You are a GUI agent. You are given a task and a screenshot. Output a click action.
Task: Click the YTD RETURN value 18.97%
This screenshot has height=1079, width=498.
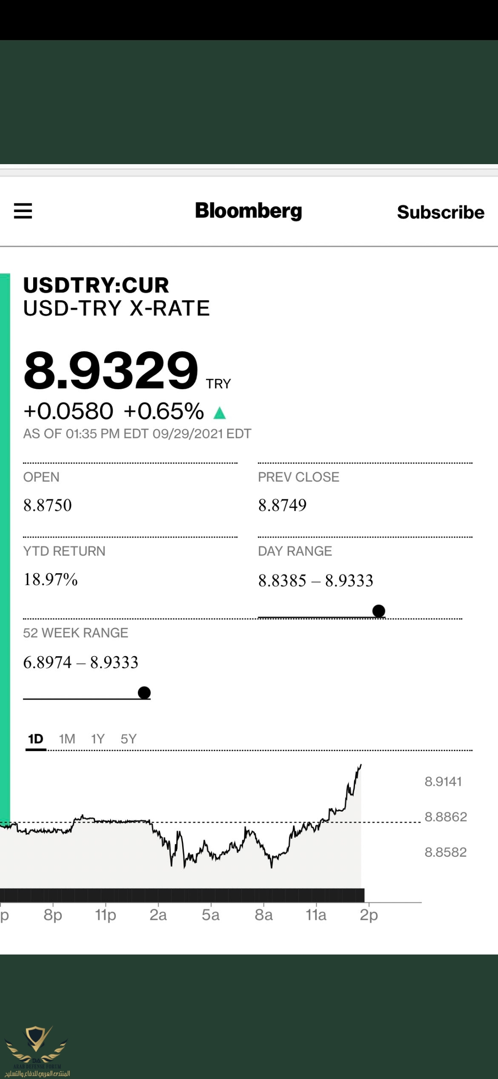(x=50, y=579)
